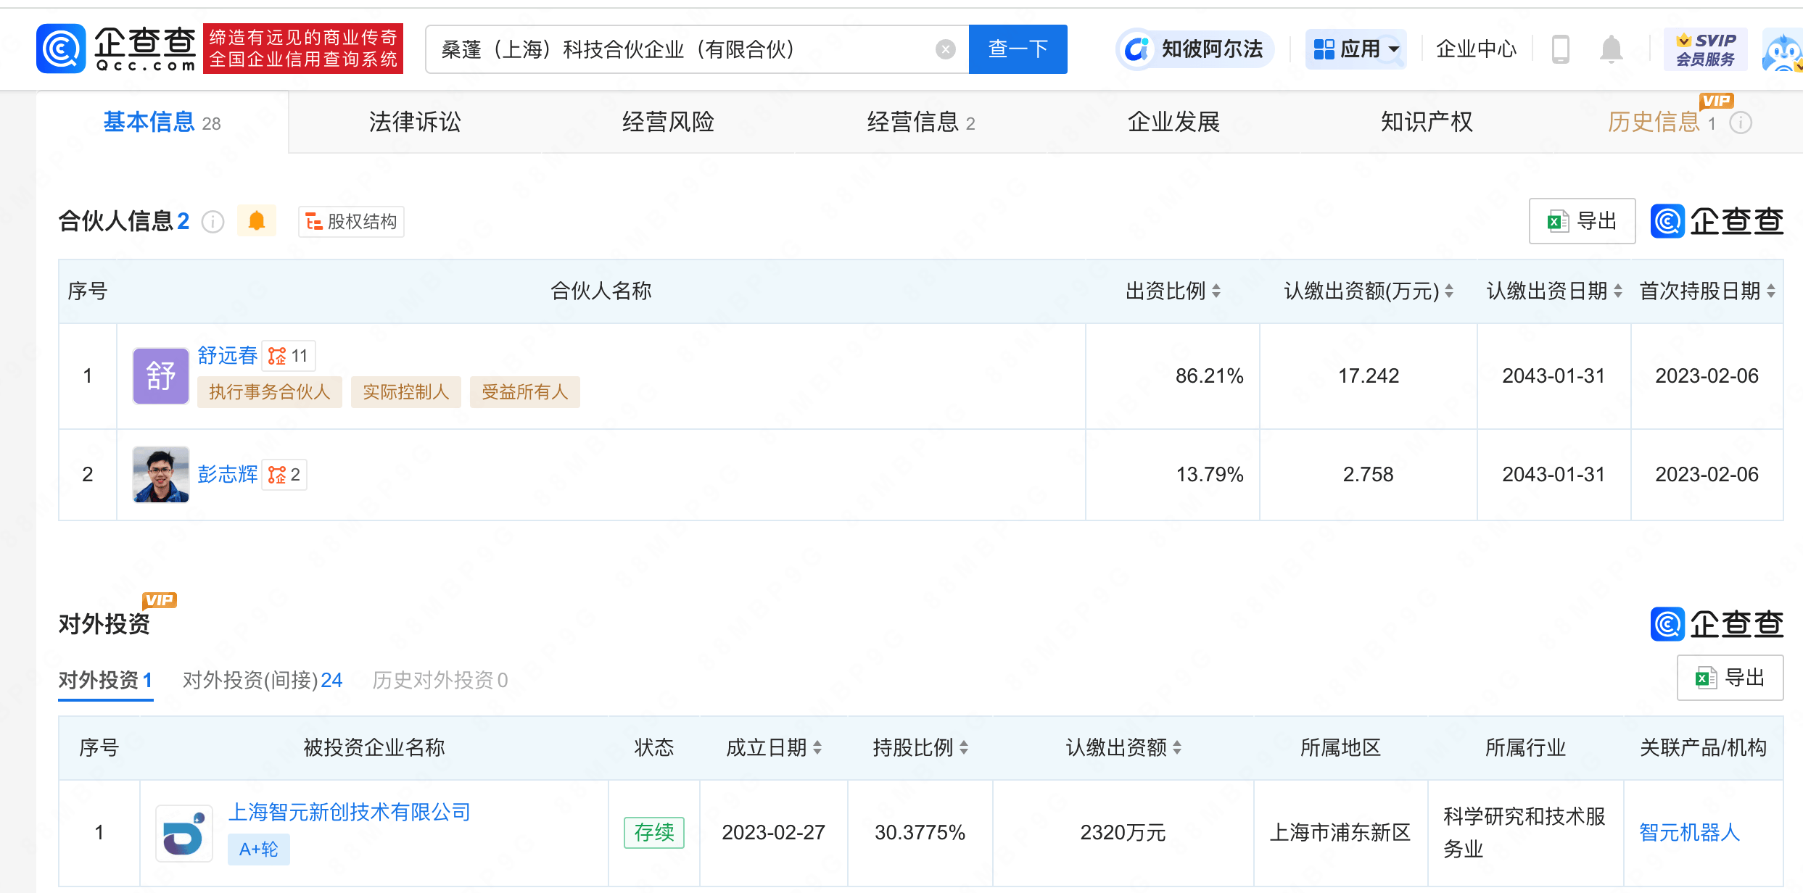
Task: Switch to 企业发展 tab
Action: (1173, 122)
